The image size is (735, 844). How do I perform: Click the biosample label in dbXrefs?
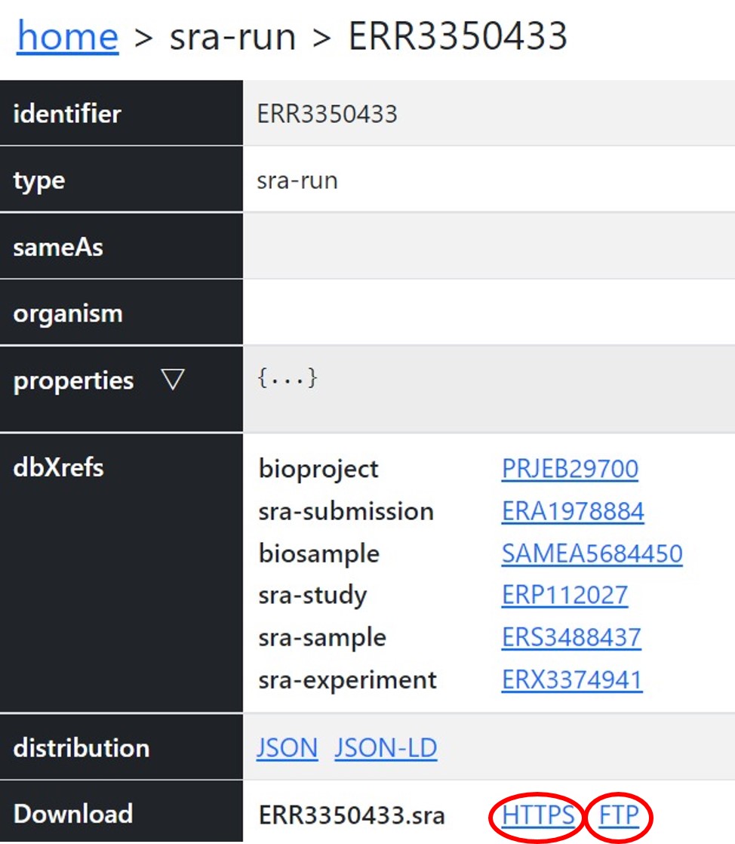click(x=319, y=554)
